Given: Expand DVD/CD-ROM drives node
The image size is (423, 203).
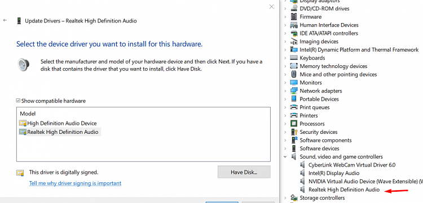Looking at the screenshot, I should click(285, 8).
